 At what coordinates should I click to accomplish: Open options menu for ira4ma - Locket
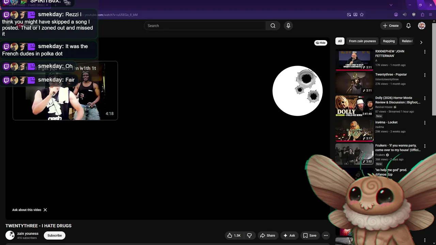(x=425, y=122)
